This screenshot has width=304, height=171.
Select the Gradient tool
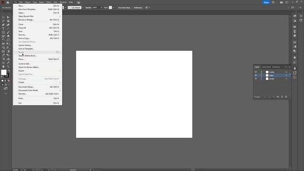click(8, 51)
